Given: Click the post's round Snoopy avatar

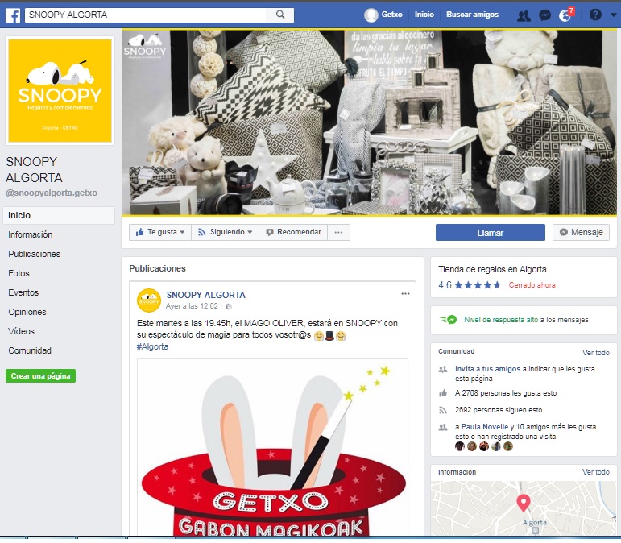Looking at the screenshot, I should pyautogui.click(x=149, y=301).
